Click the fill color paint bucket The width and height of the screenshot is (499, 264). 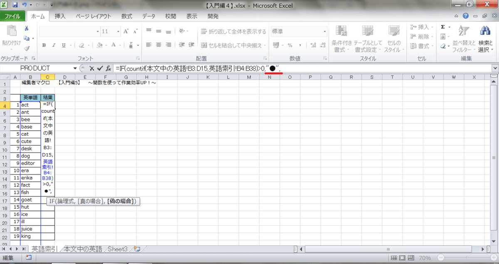pos(100,45)
